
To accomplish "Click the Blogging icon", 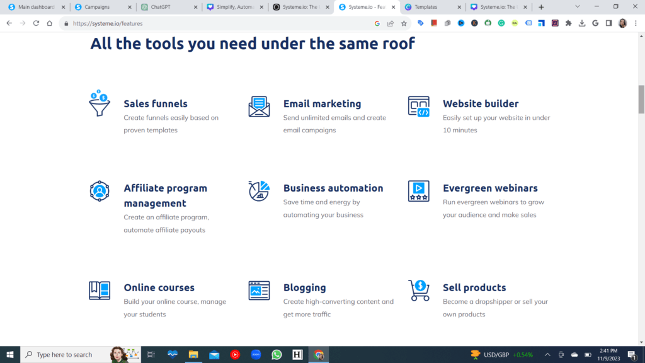I will (259, 291).
